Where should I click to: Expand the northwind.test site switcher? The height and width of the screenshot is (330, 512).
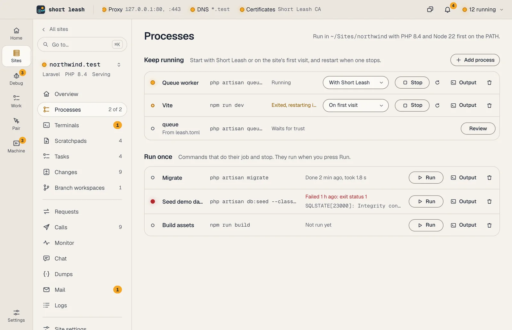click(119, 65)
